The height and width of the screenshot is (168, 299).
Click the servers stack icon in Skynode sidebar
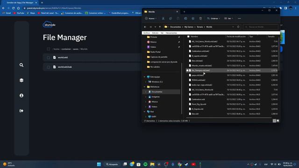coord(21,80)
